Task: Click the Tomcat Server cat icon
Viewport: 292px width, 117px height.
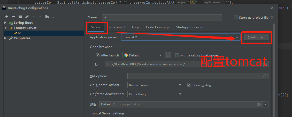Action: pos(11,28)
